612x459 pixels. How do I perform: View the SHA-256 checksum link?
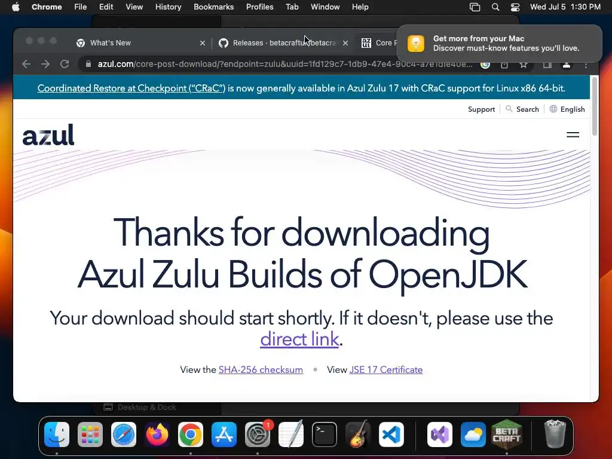(261, 369)
